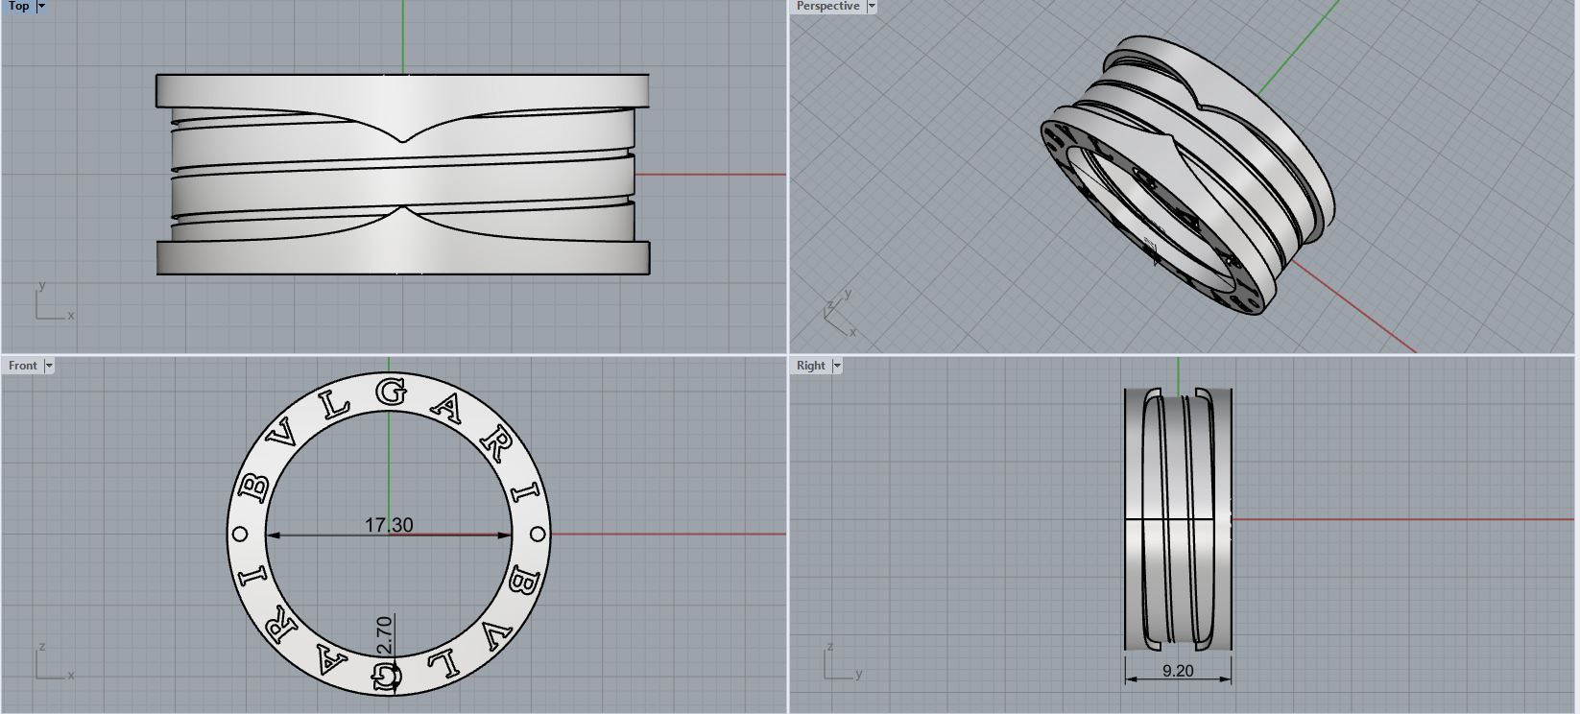Click the small circle left of ring face
The height and width of the screenshot is (714, 1580).
click(x=240, y=534)
